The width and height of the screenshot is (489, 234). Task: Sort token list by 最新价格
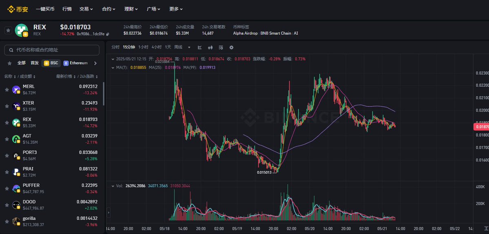(66, 77)
